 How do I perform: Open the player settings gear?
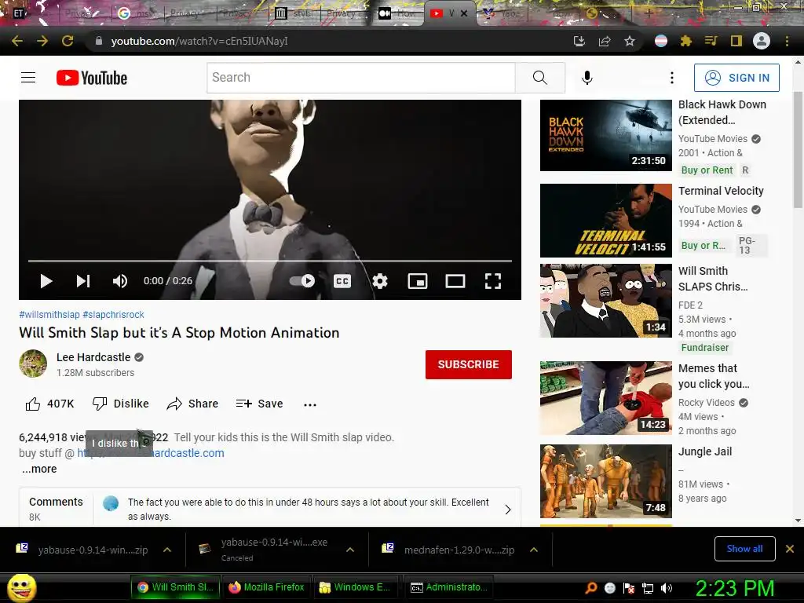pos(379,281)
